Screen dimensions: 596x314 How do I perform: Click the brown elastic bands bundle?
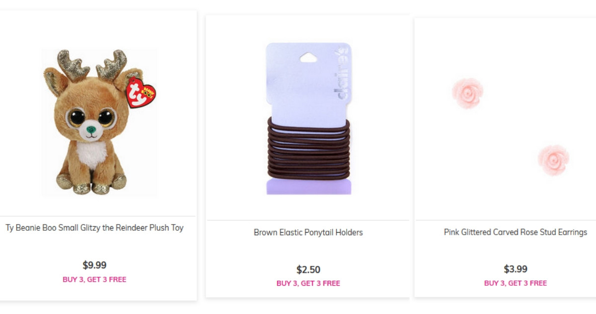308,147
